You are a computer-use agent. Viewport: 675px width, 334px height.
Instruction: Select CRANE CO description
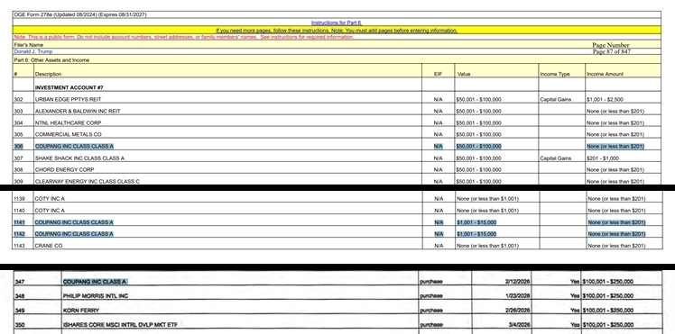49,246
